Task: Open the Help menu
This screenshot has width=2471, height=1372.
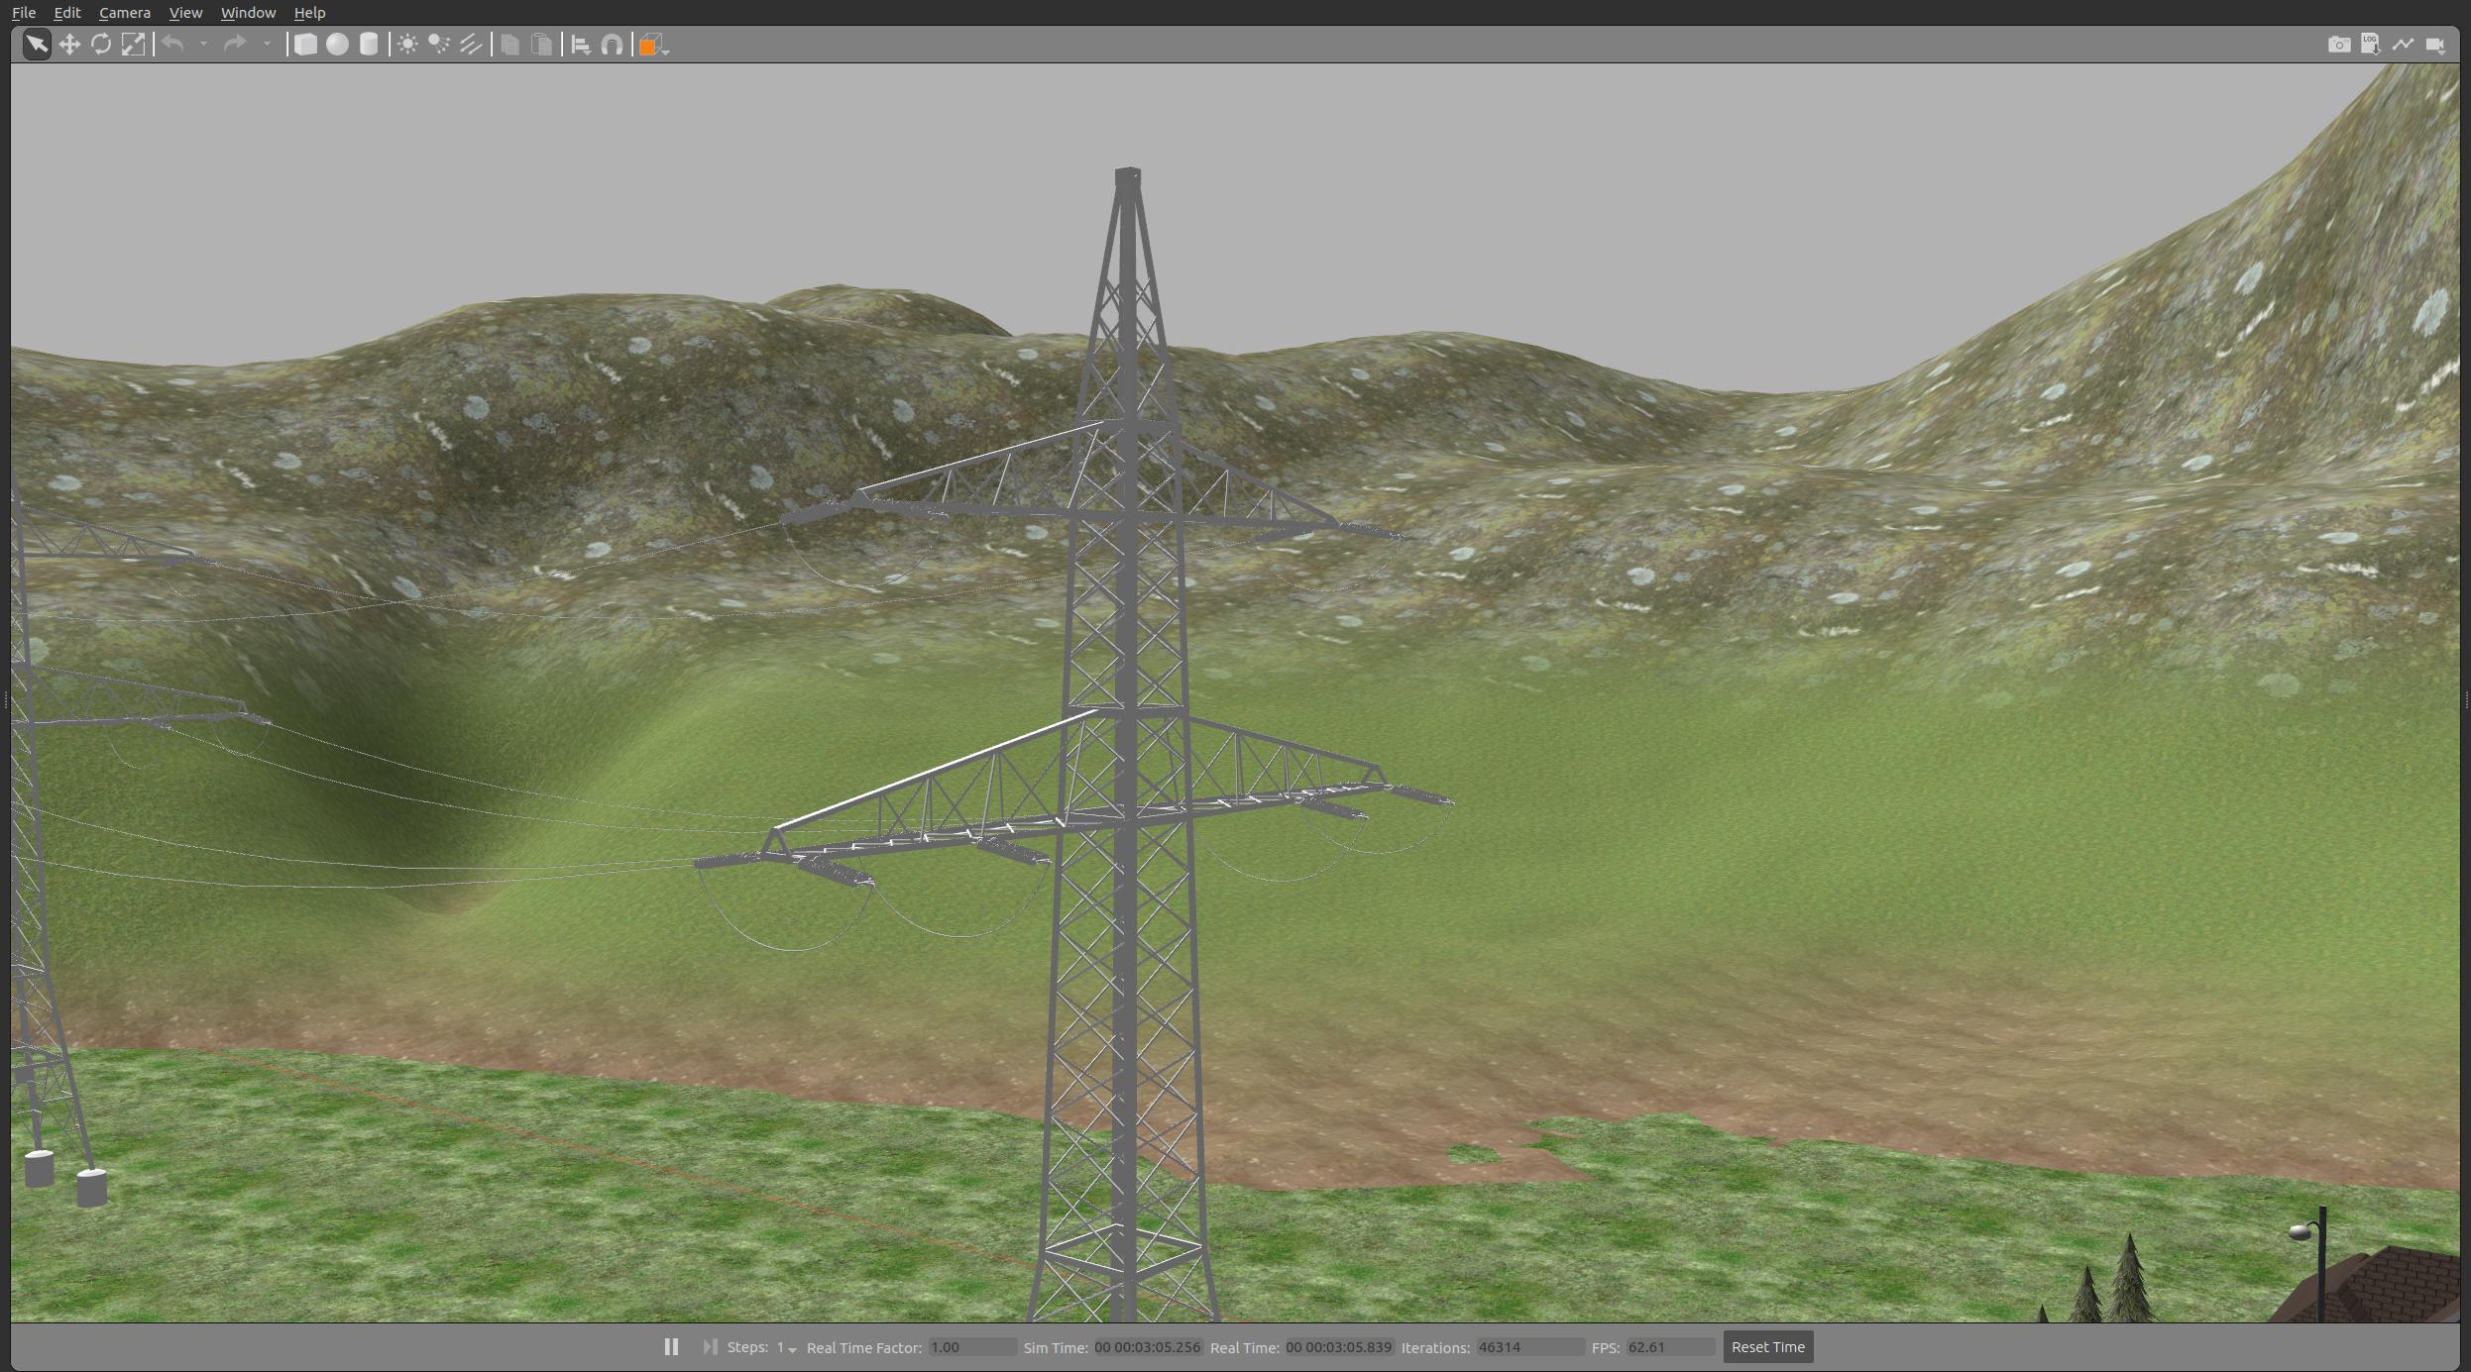Action: pyautogui.click(x=309, y=13)
